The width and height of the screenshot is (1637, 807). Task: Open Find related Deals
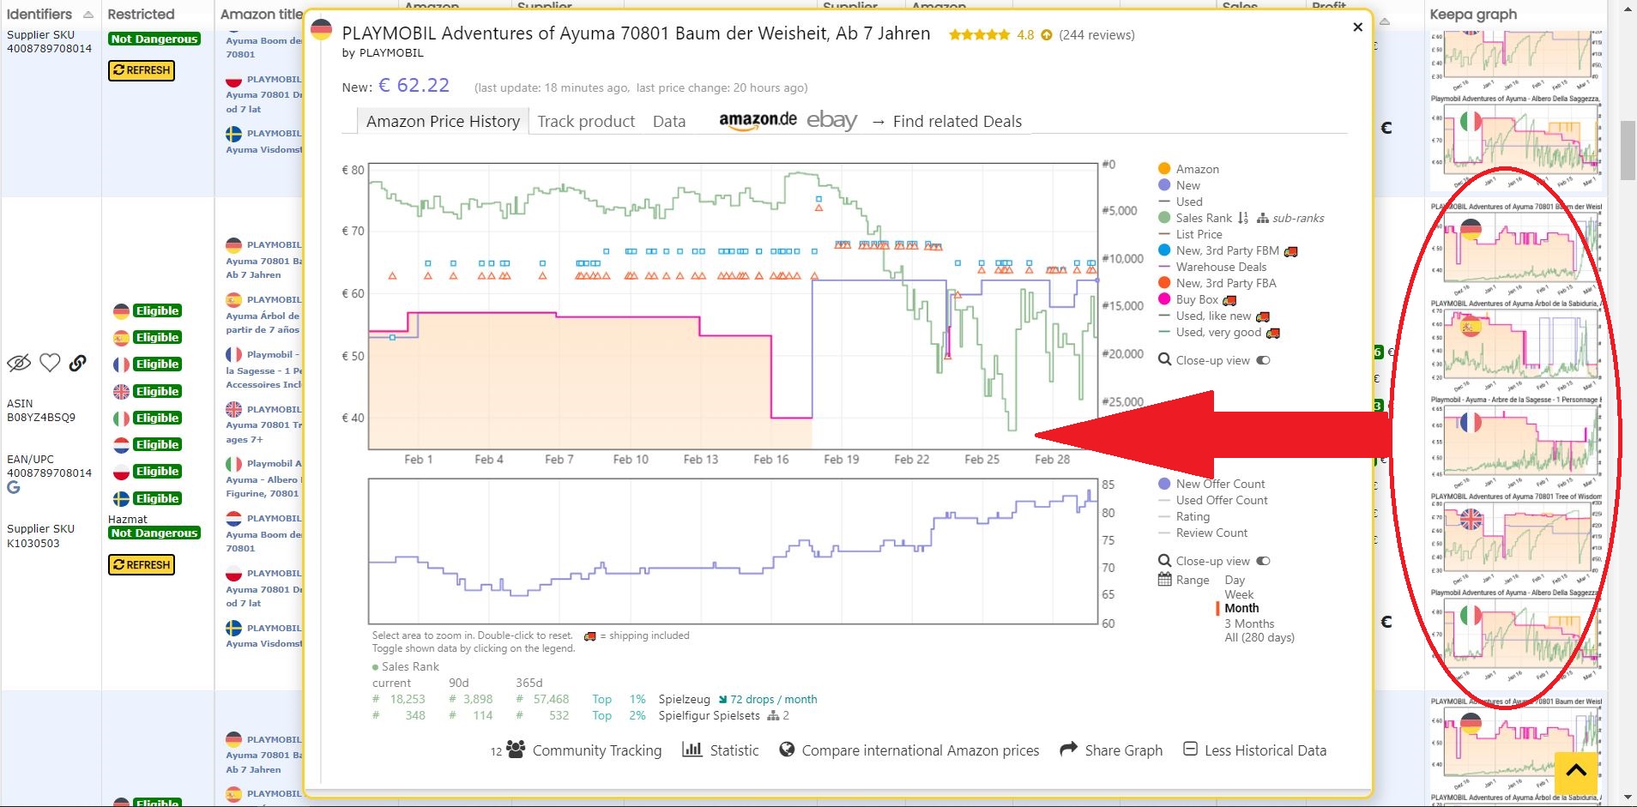(957, 121)
